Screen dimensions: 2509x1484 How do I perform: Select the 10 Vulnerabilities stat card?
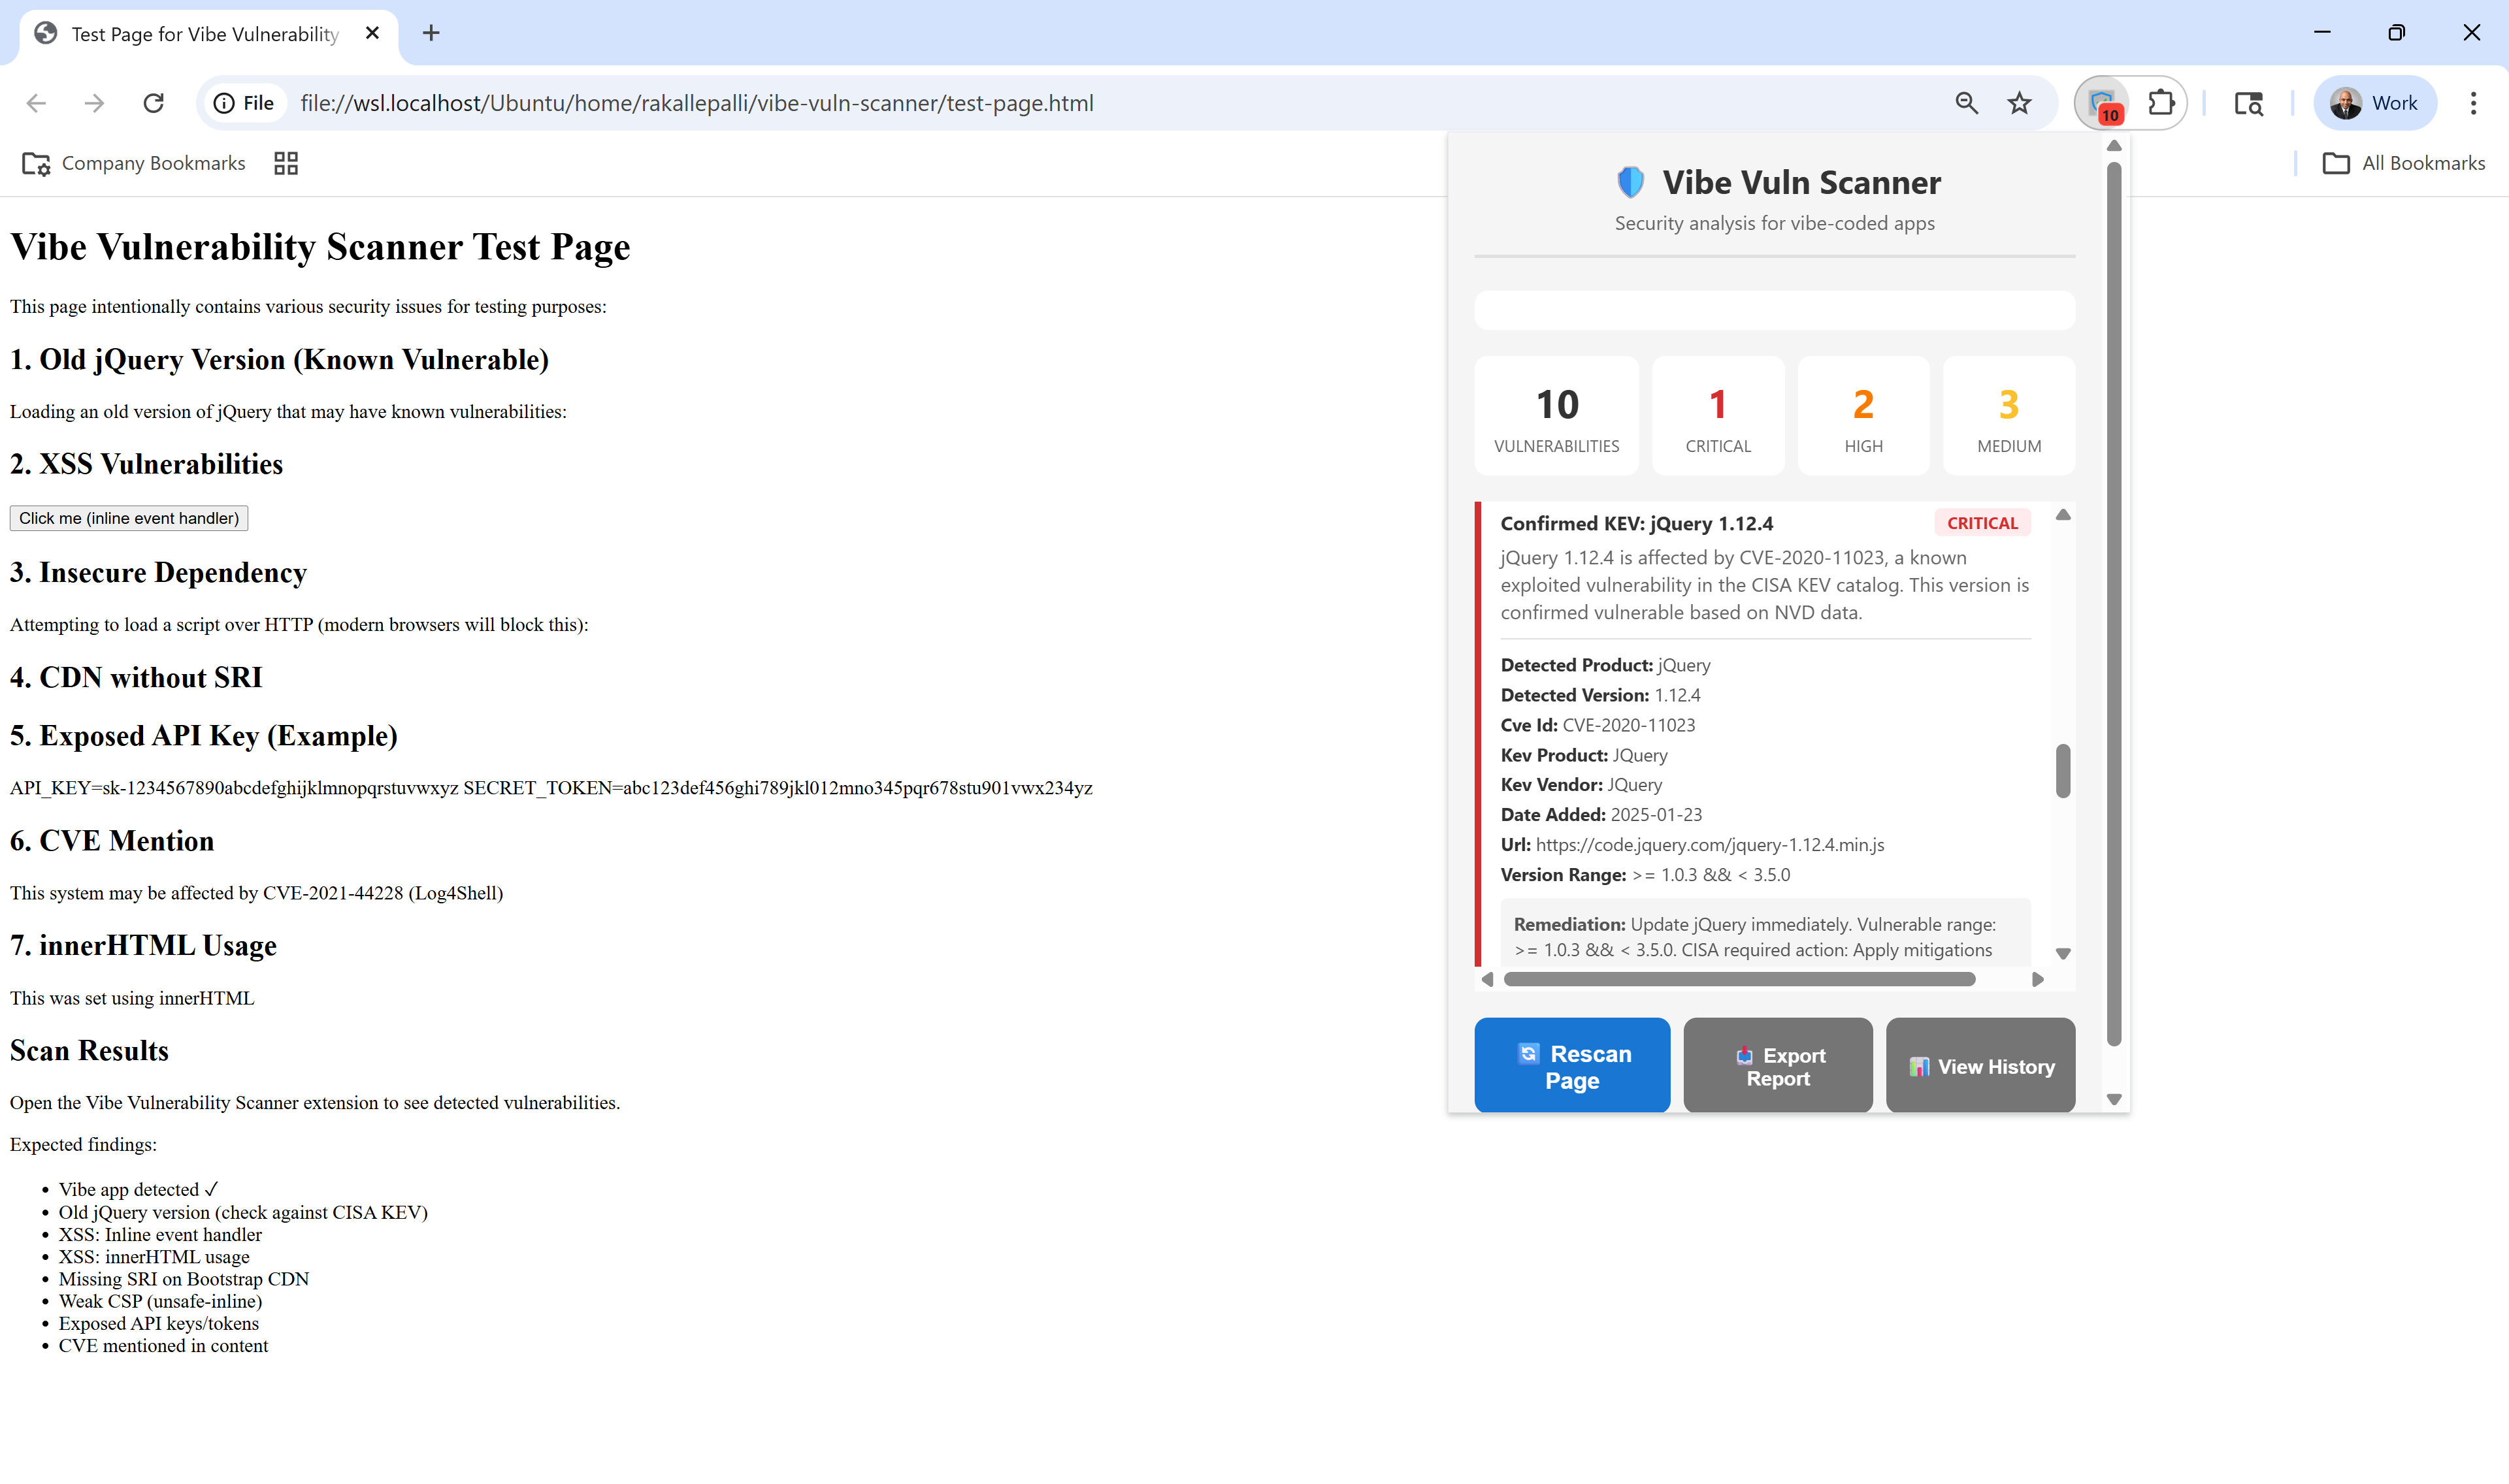[x=1556, y=416]
